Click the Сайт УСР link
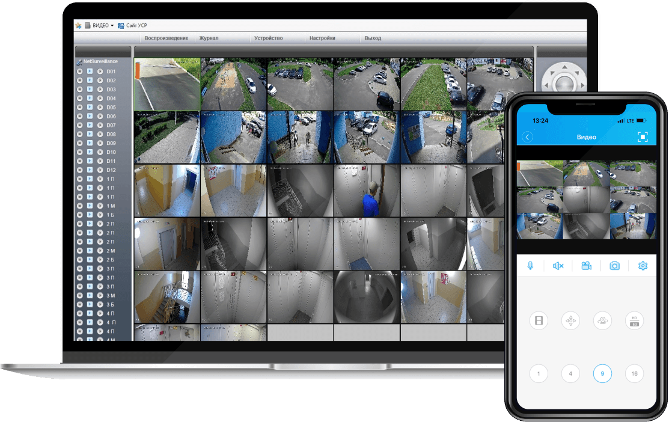Image resolution: width=669 pixels, height=422 pixels. tap(136, 25)
